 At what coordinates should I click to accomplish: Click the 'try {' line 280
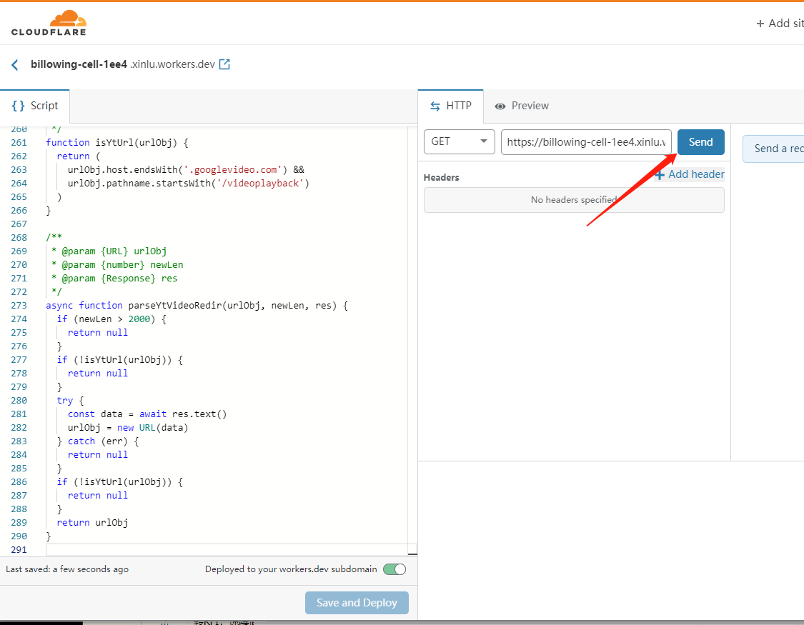tap(70, 401)
